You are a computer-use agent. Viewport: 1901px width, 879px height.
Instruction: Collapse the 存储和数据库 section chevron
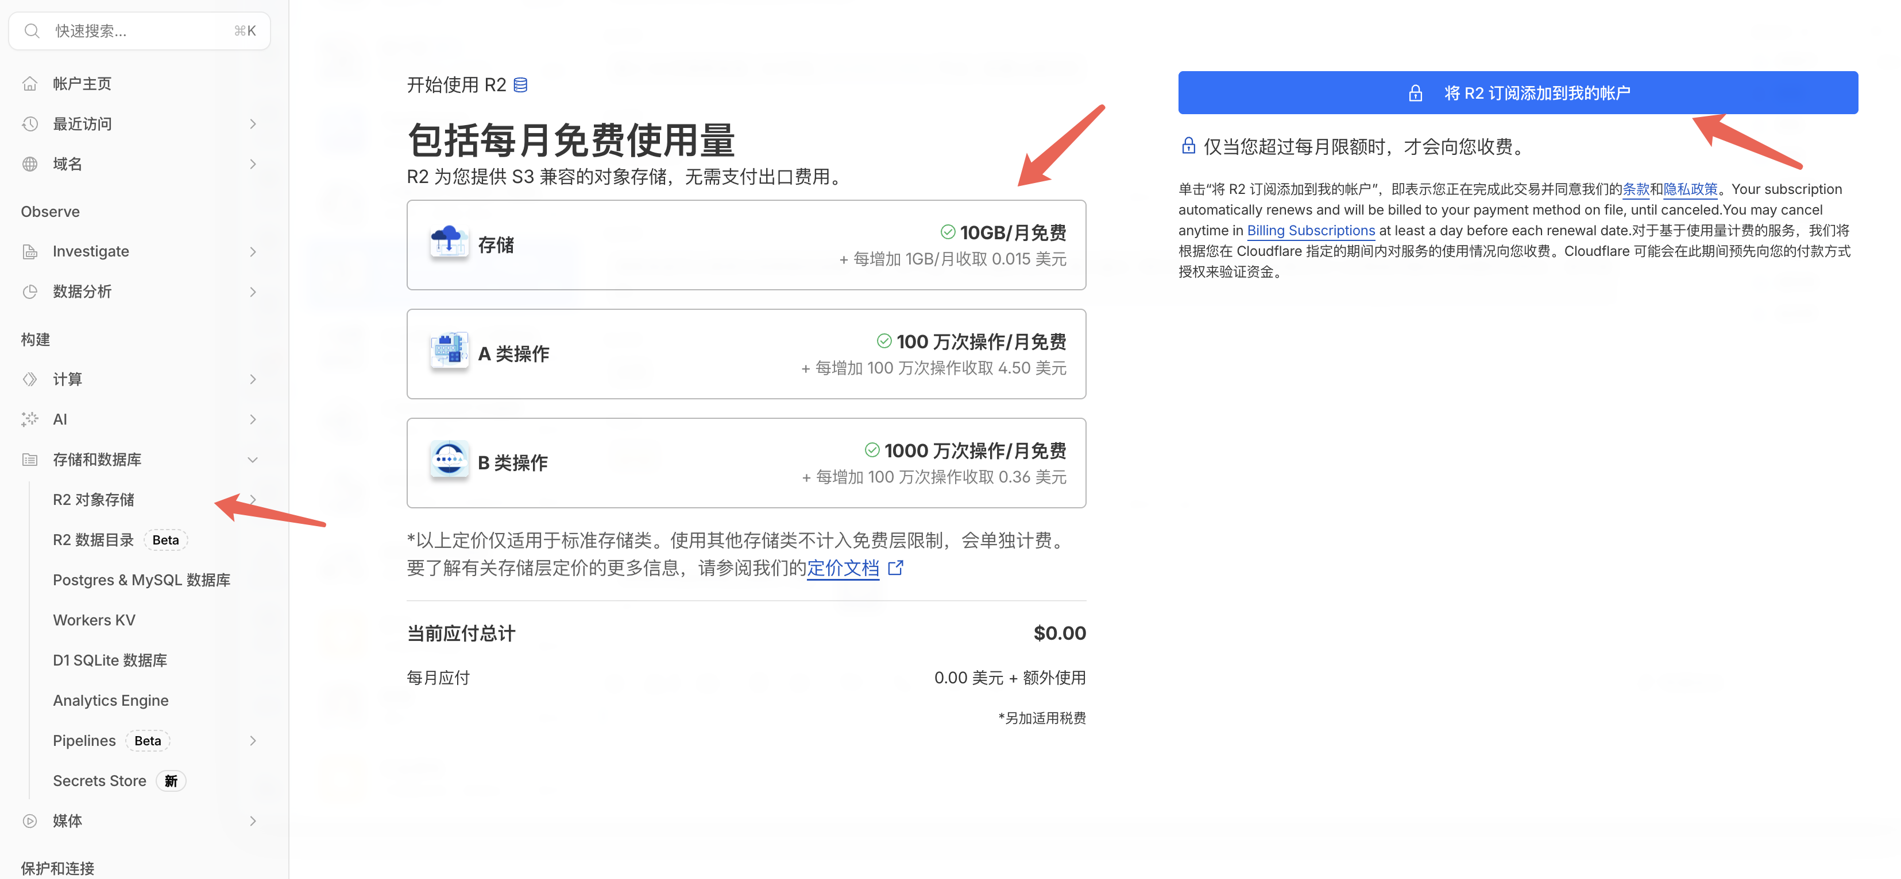pyautogui.click(x=252, y=460)
